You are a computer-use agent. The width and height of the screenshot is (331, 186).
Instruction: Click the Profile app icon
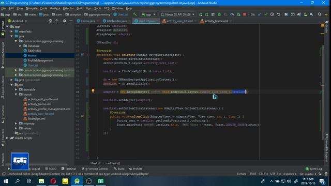tap(232, 14)
